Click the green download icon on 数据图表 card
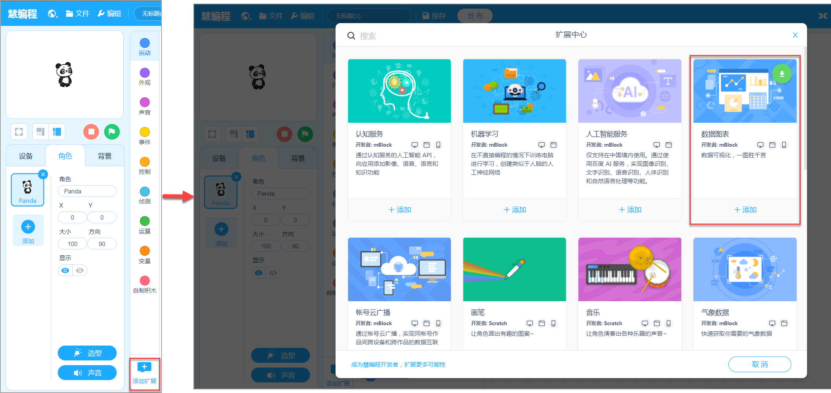831x393 pixels. tap(782, 74)
